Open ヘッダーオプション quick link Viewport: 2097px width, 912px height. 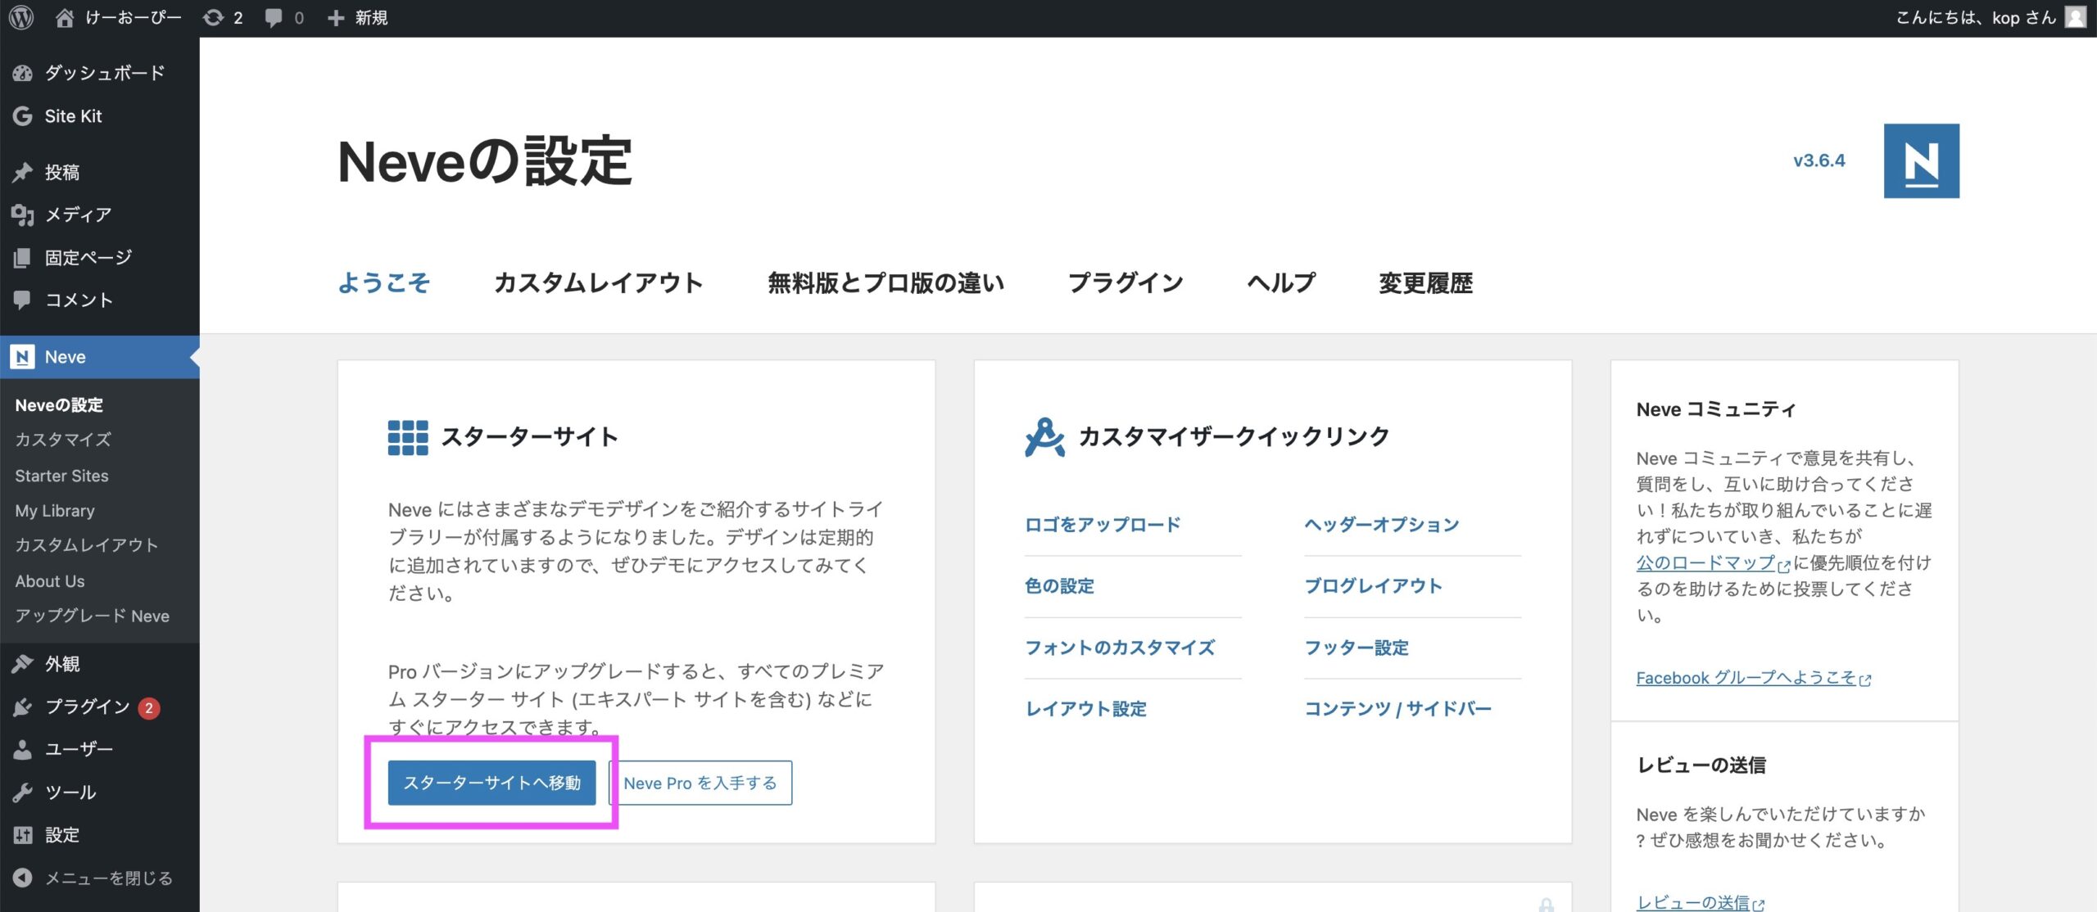pos(1382,525)
